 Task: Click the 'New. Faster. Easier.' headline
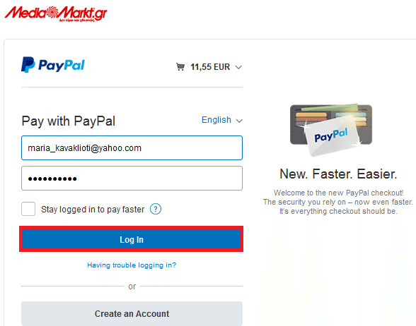tap(338, 174)
